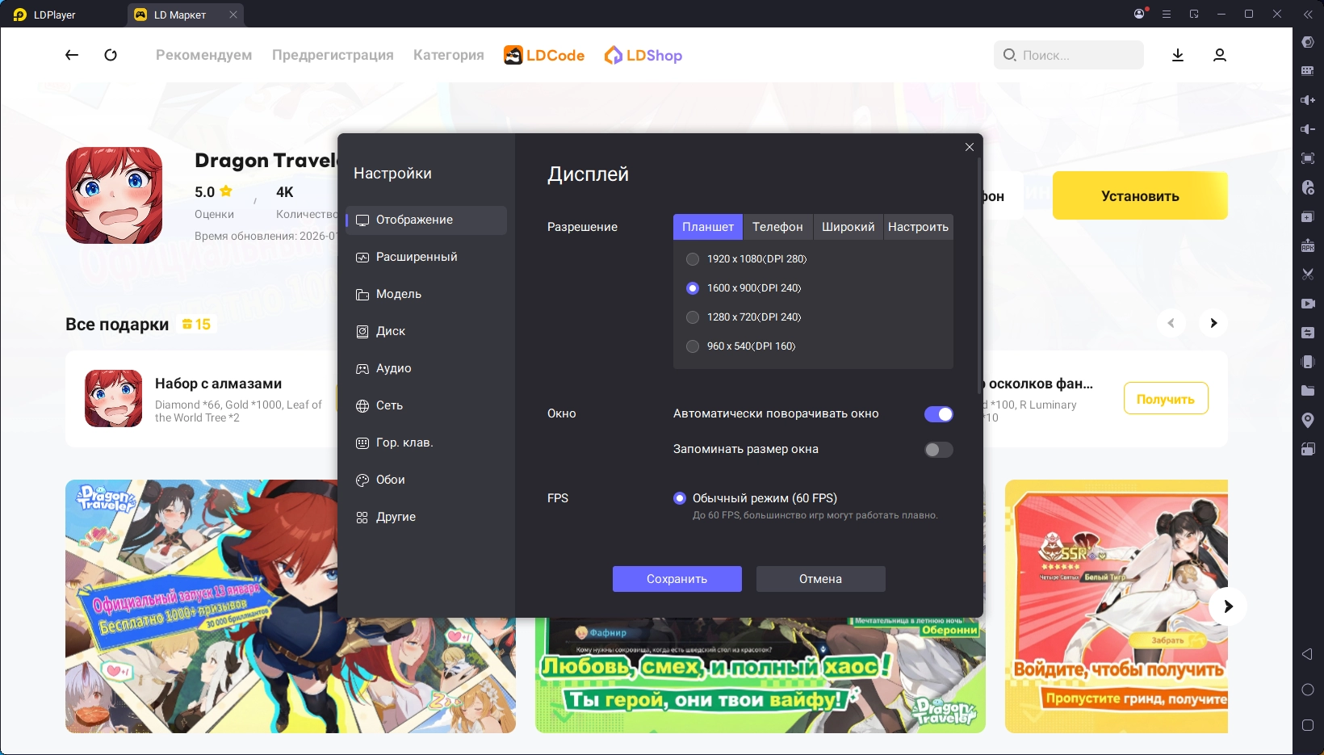The image size is (1324, 755).
Task: Select the 1600 x 900 (DPI 240) resolution
Action: [x=693, y=288]
